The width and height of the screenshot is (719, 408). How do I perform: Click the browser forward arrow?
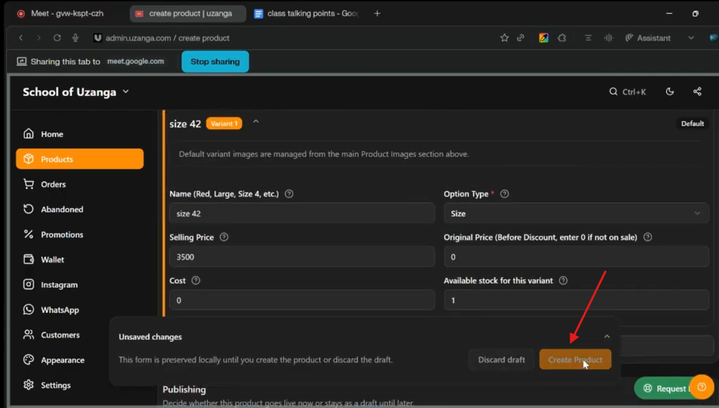click(38, 38)
